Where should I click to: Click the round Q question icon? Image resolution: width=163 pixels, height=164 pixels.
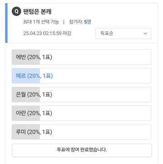click(16, 12)
